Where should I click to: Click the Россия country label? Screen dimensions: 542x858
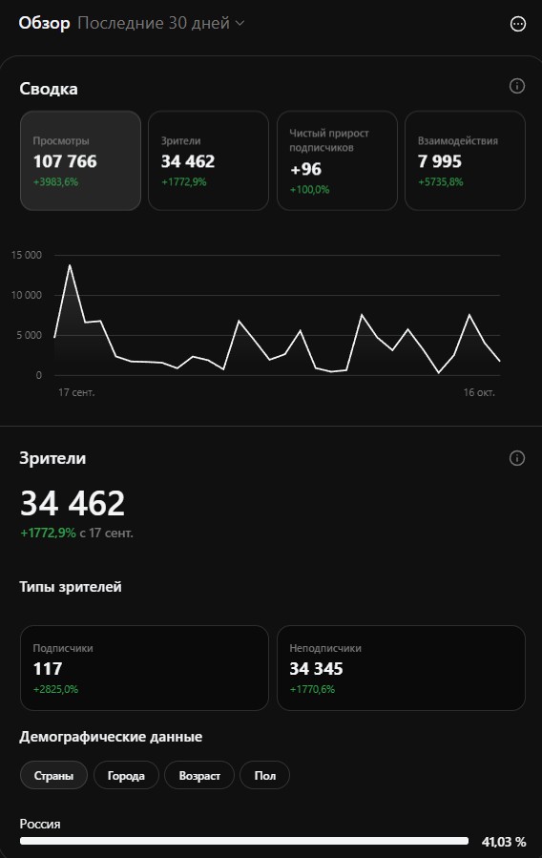(40, 824)
